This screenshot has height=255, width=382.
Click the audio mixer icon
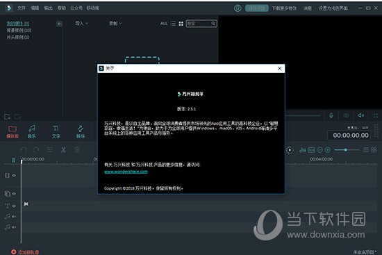[x=303, y=150]
